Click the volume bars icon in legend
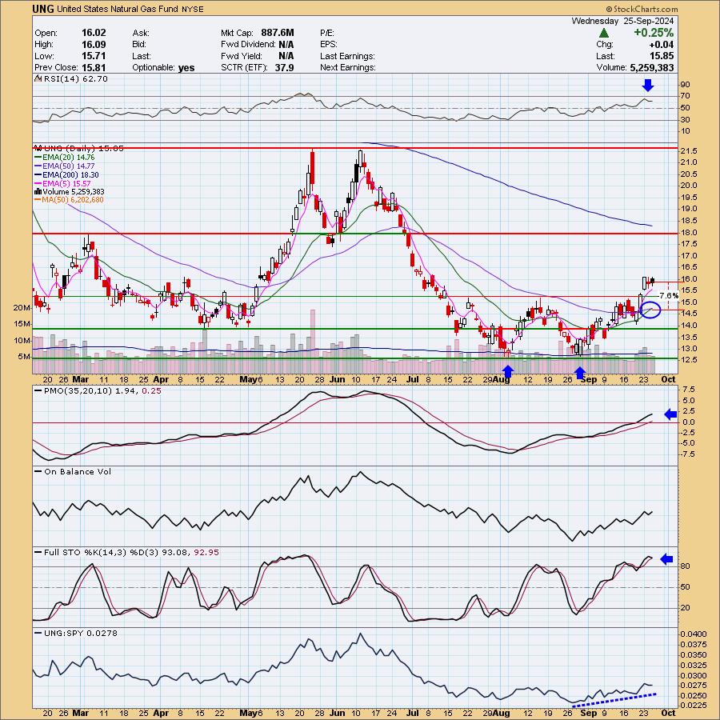Image resolution: width=720 pixels, height=720 pixels. tap(38, 191)
